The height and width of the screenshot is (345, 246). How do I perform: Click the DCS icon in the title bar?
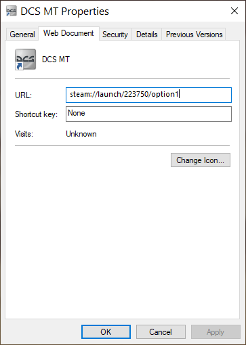tap(12, 11)
